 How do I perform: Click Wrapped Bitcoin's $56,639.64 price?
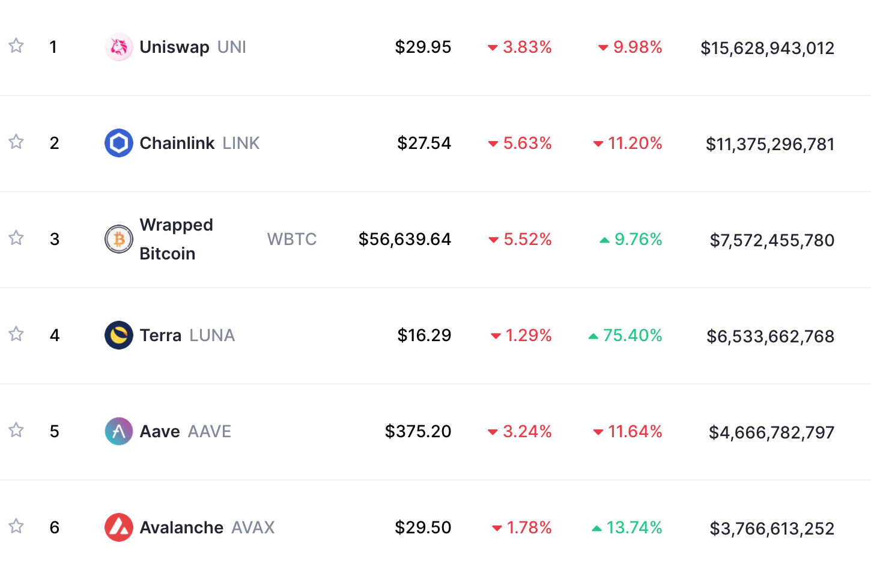tap(405, 239)
